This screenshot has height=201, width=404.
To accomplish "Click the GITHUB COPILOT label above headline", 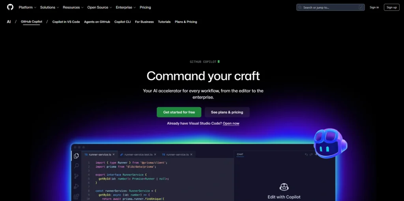I will [x=203, y=62].
